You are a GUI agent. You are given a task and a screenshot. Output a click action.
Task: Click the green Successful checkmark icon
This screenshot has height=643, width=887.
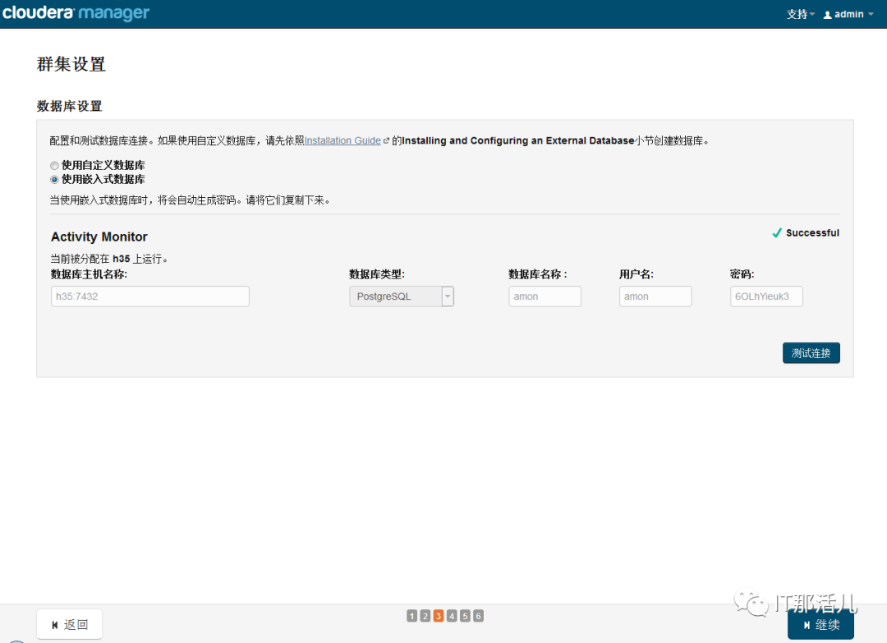777,232
